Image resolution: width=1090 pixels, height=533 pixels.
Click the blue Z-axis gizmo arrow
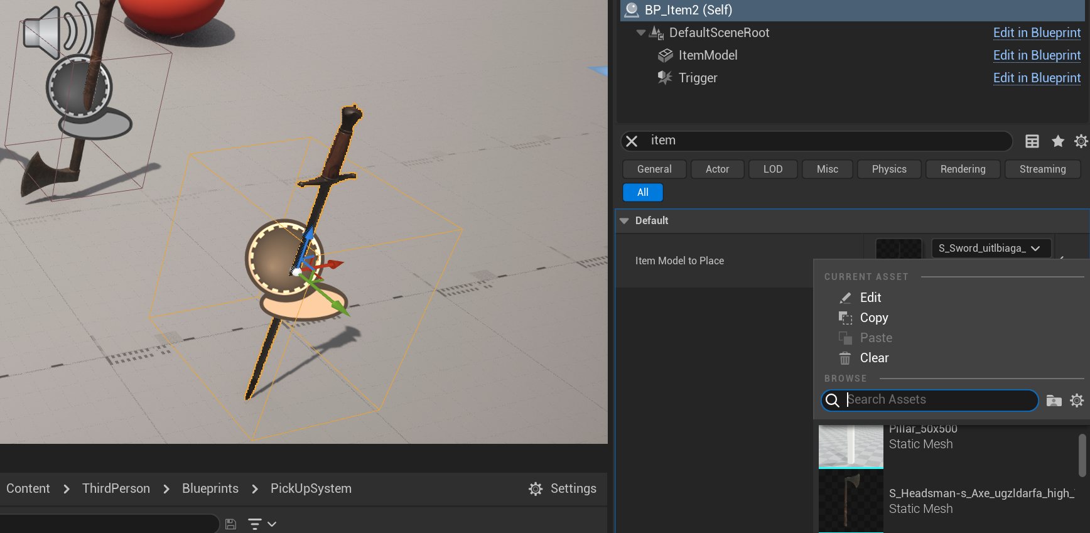click(x=308, y=238)
